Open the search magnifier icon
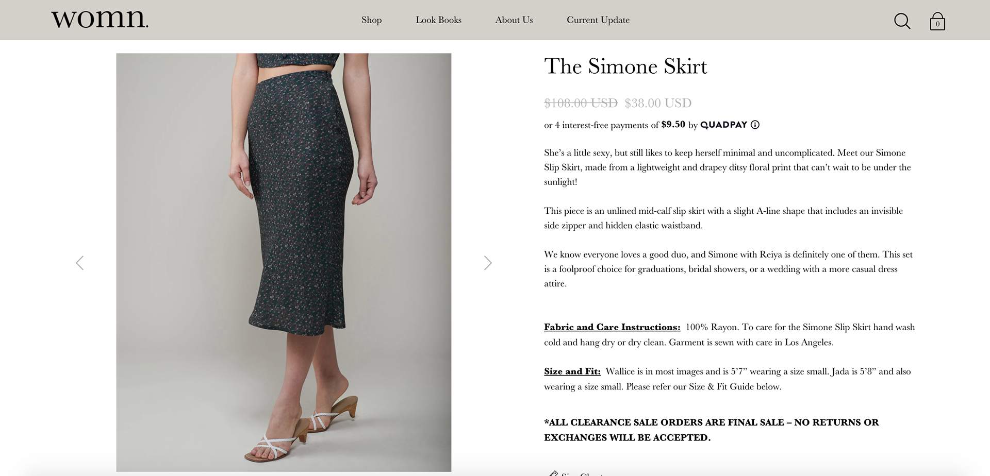The width and height of the screenshot is (990, 476). click(902, 21)
